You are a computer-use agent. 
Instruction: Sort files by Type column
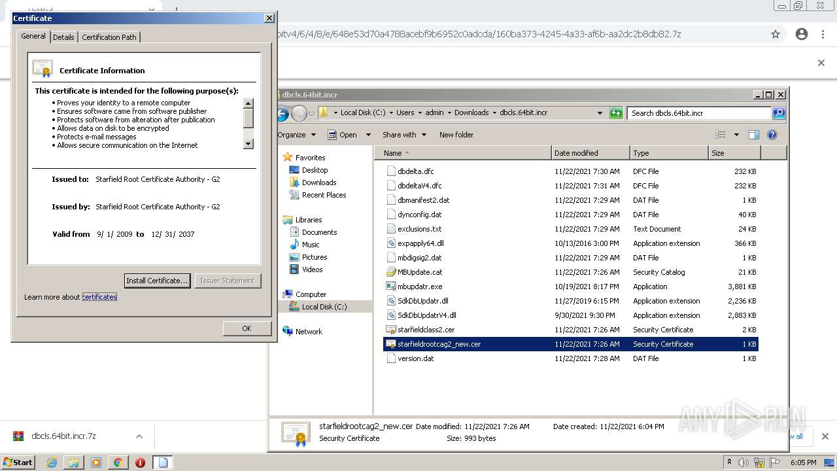click(669, 153)
